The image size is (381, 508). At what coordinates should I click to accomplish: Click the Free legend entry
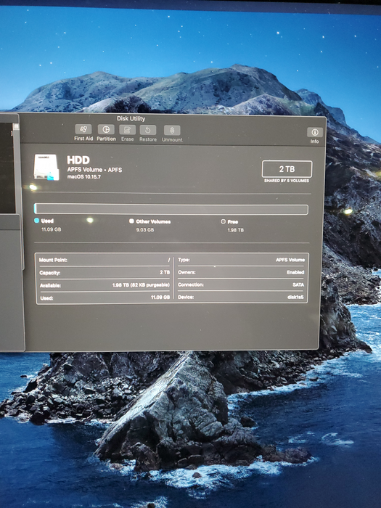[x=229, y=221]
